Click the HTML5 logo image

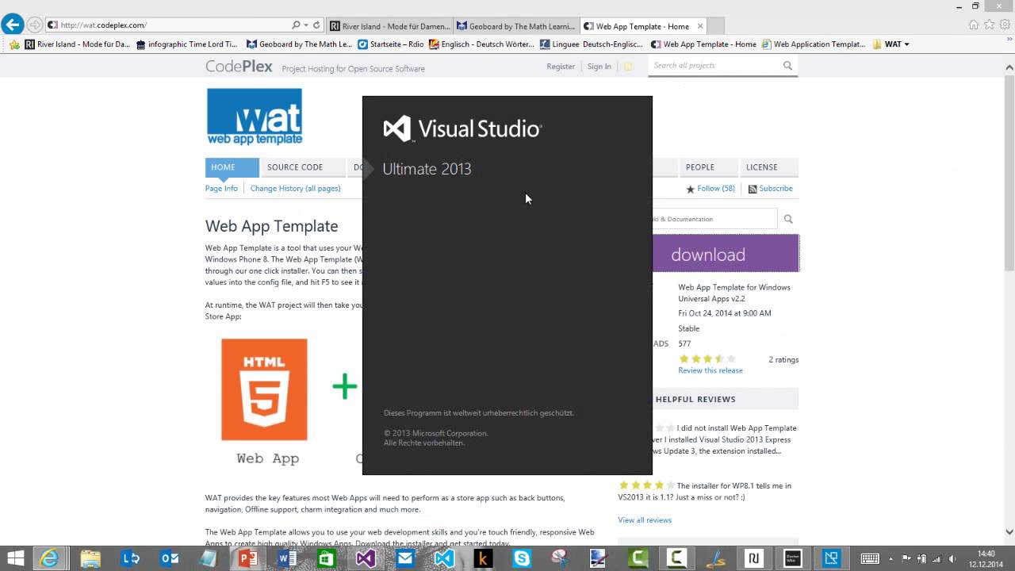click(x=264, y=389)
